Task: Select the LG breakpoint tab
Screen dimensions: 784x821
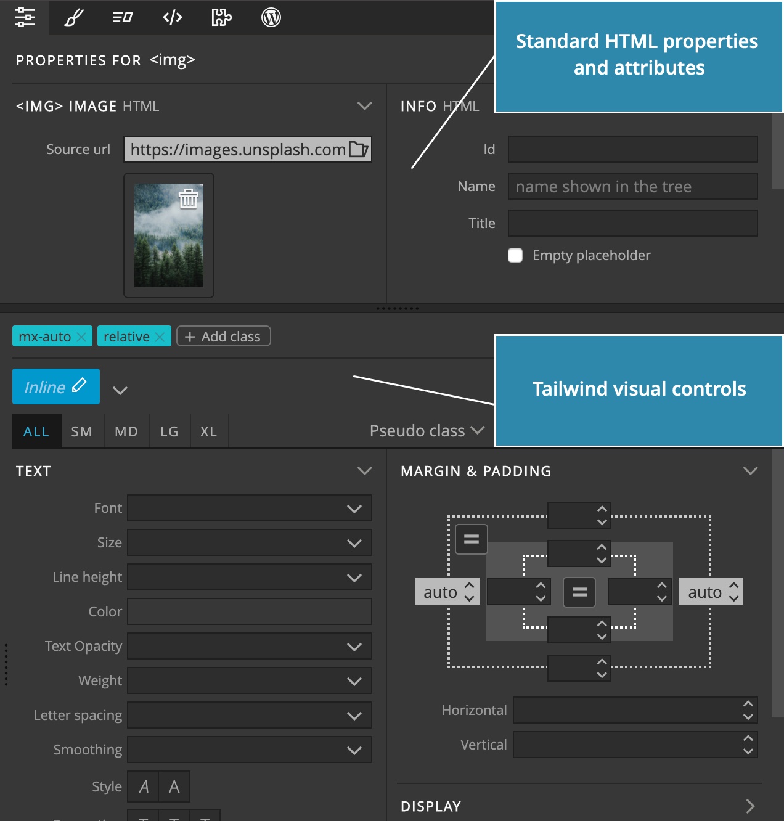Action: pos(169,431)
